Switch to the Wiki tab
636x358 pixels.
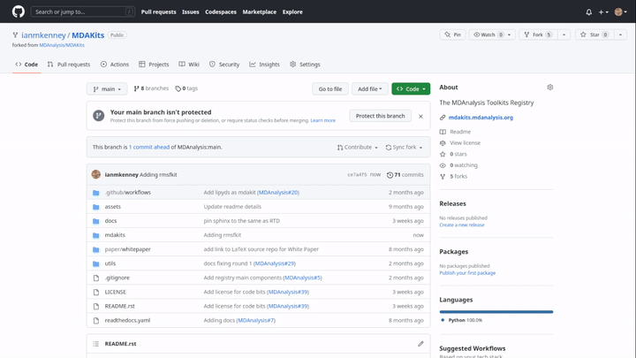[189, 65]
